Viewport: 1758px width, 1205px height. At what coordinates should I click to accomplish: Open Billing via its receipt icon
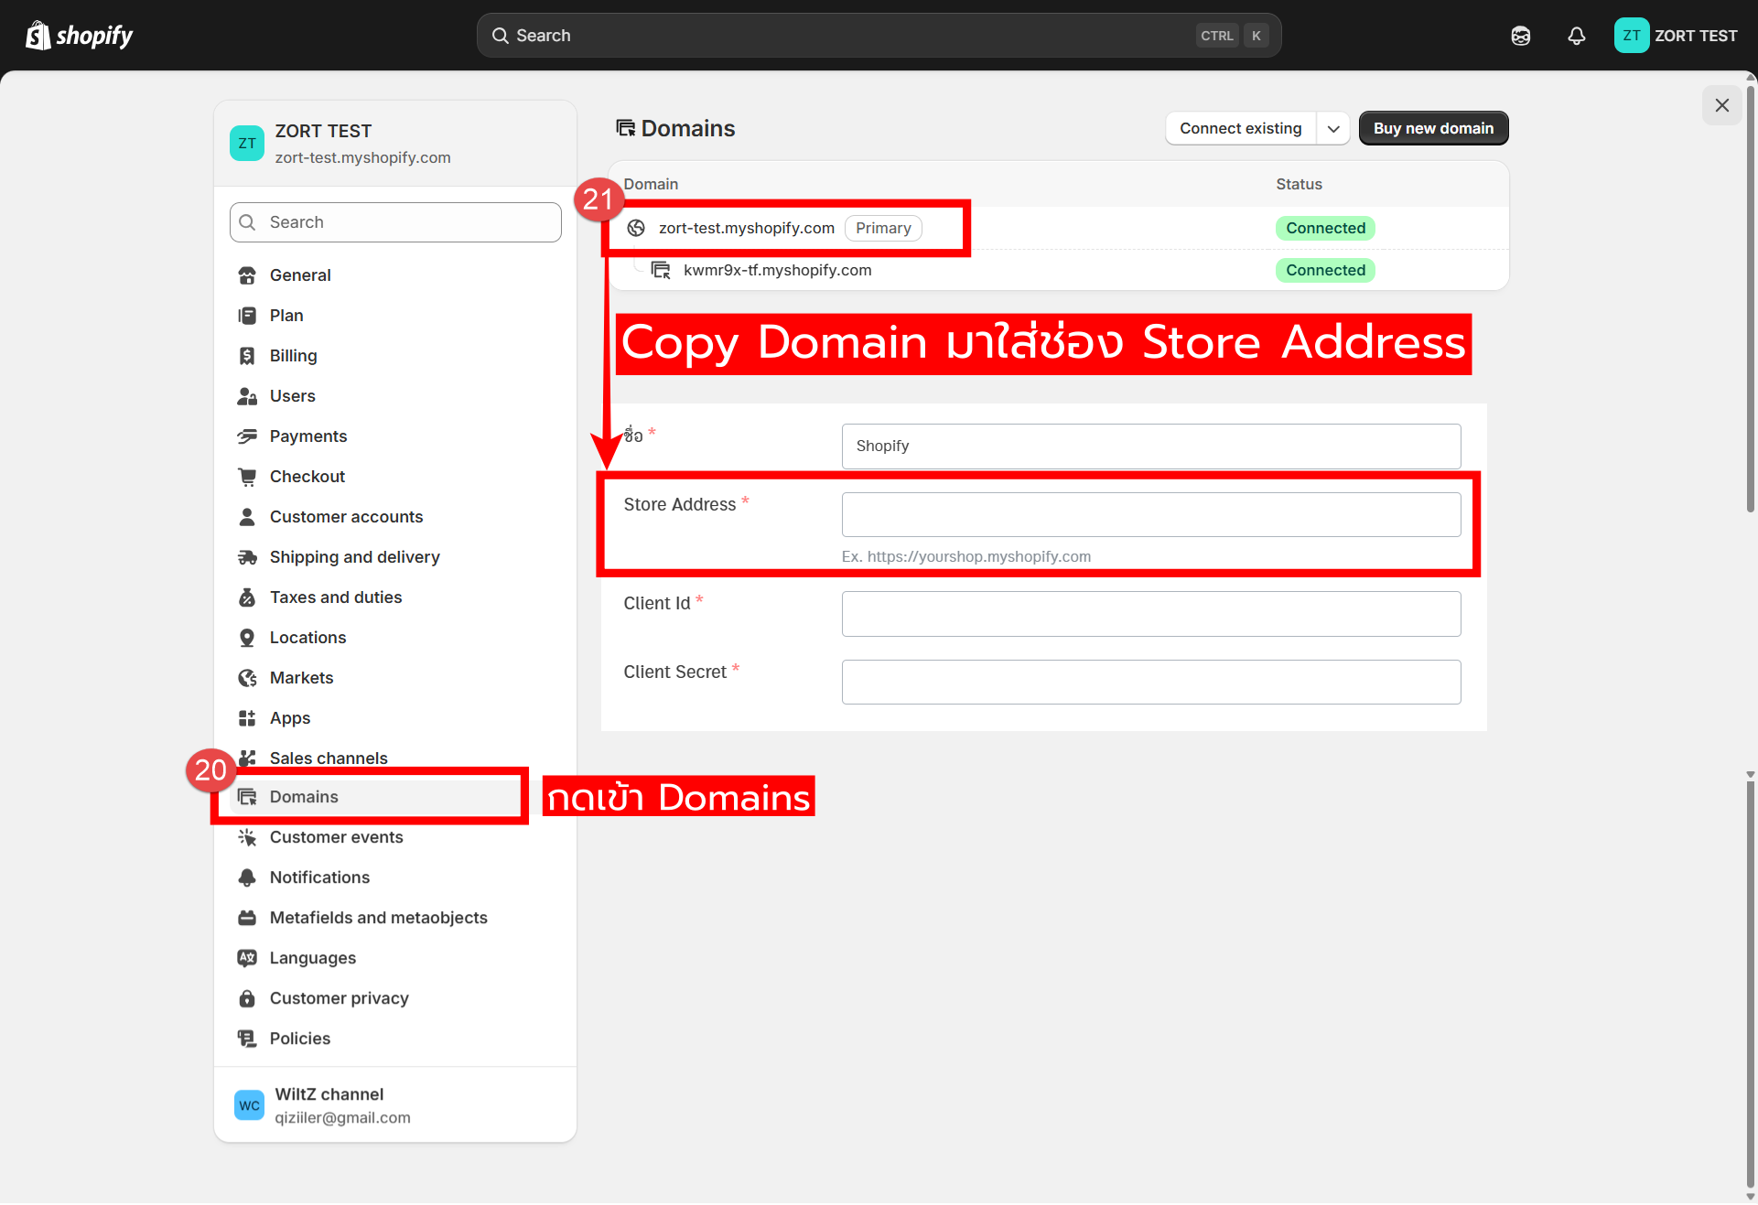[x=247, y=356]
